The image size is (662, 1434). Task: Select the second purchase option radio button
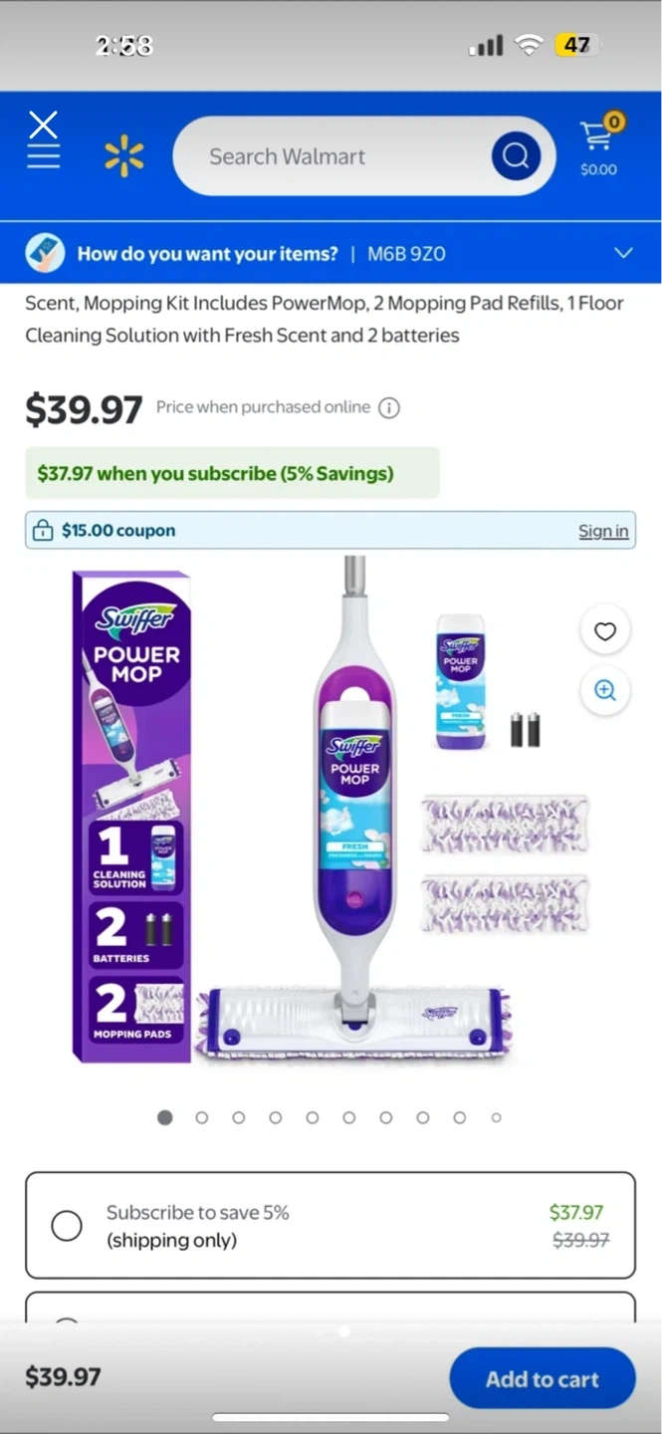(x=67, y=1322)
